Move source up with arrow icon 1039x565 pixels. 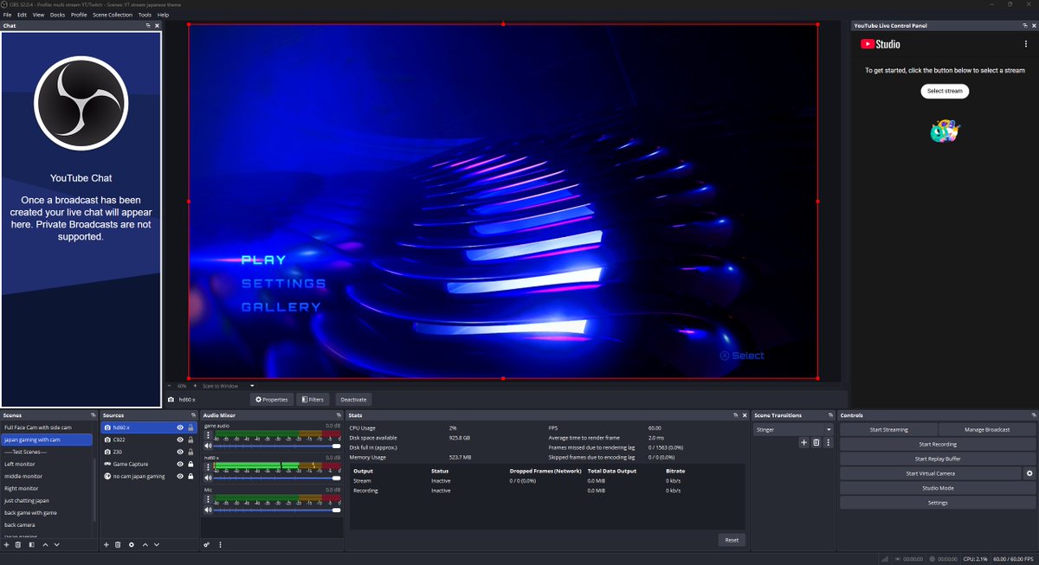point(145,544)
